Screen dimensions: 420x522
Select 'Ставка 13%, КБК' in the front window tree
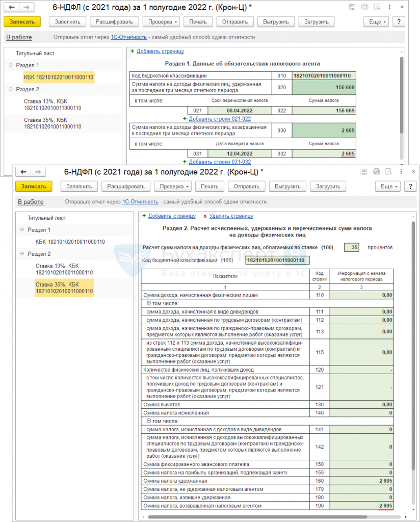pos(64,269)
